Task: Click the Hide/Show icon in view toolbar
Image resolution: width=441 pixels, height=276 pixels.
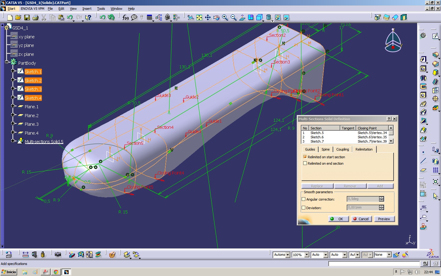Action: 277,17
